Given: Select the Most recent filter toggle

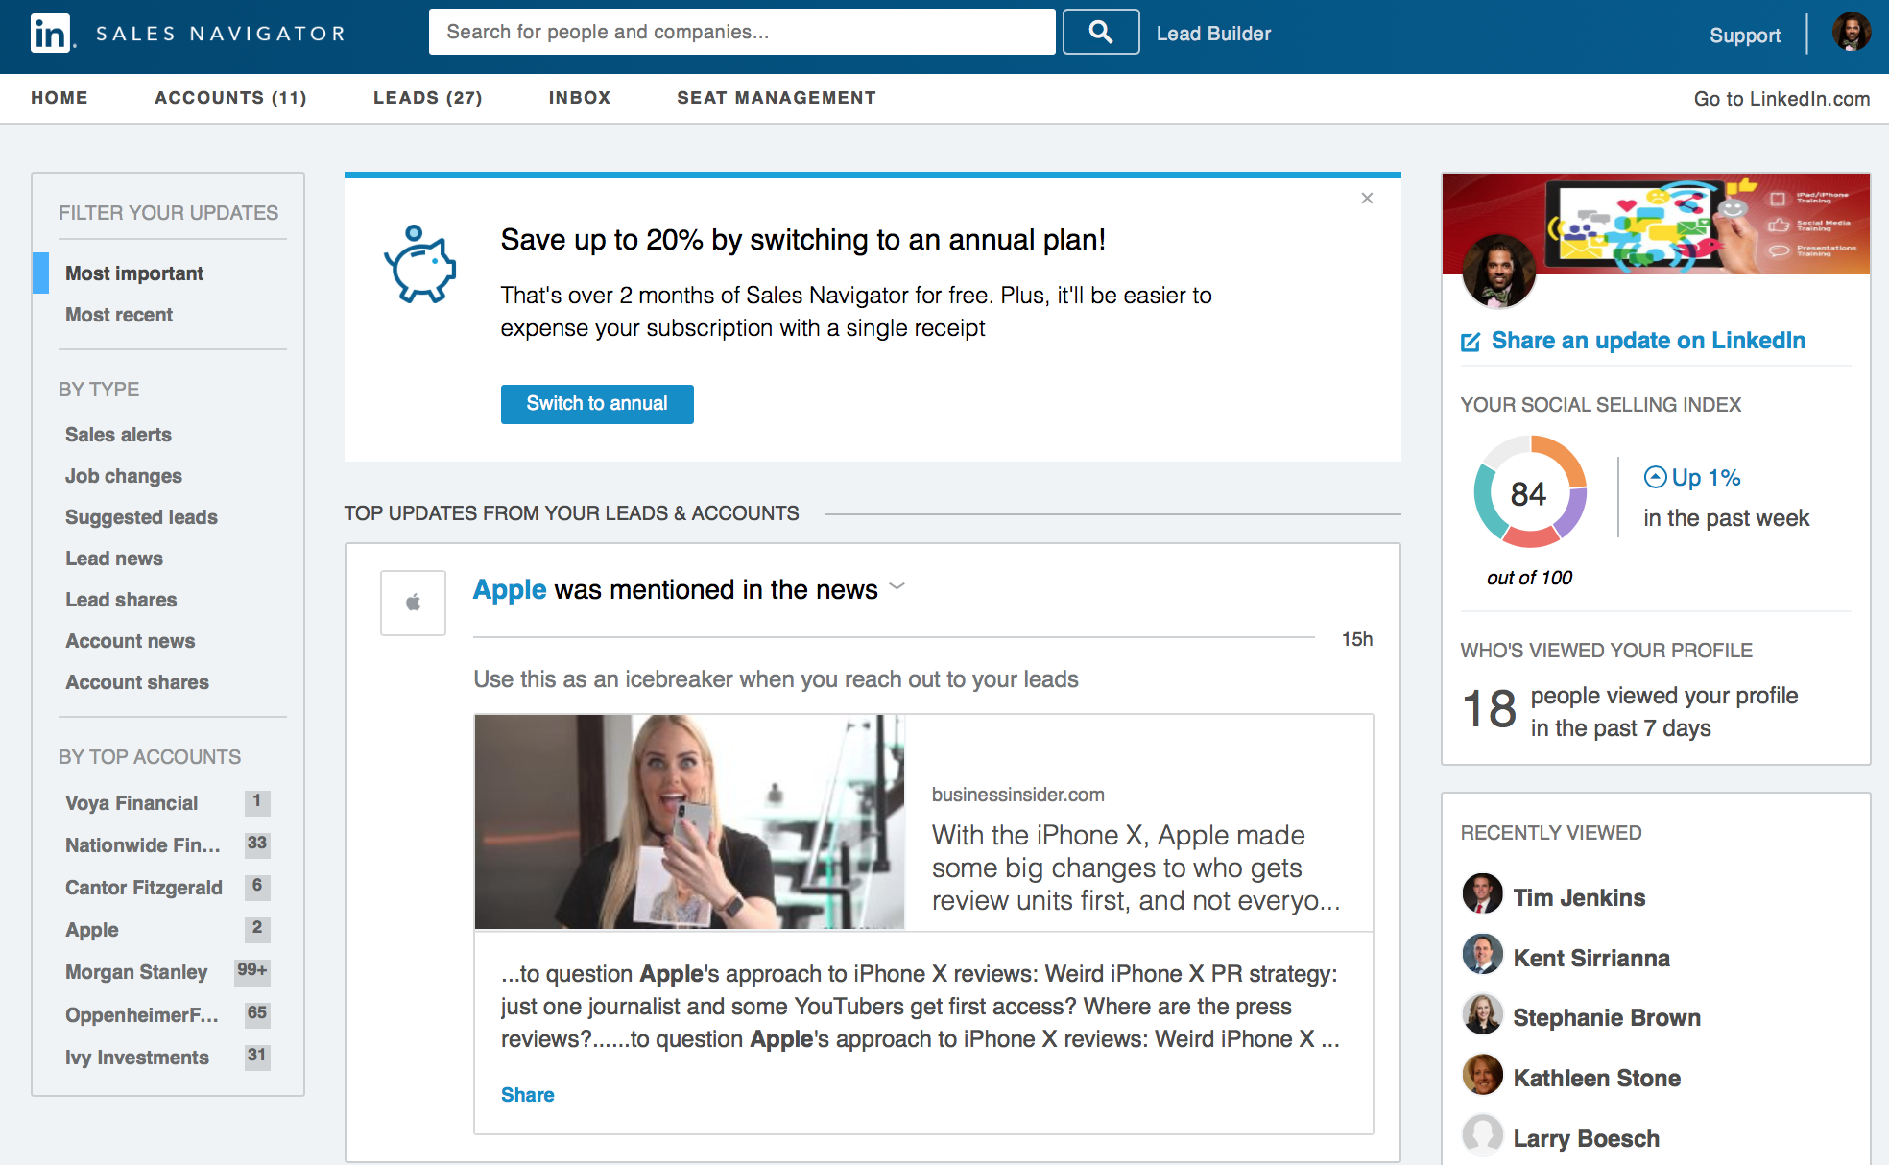Looking at the screenshot, I should pos(119,314).
